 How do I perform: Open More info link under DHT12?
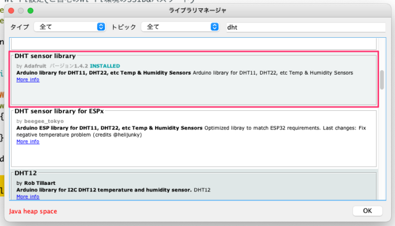(27, 196)
